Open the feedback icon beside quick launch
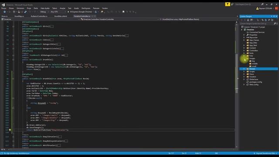Image resolution: width=279 pixels, height=157 pixels. pos(232,4)
